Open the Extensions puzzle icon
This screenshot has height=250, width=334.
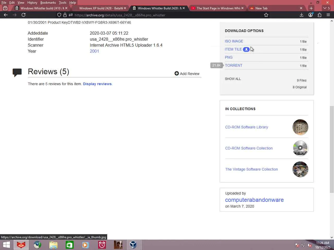coord(319,15)
